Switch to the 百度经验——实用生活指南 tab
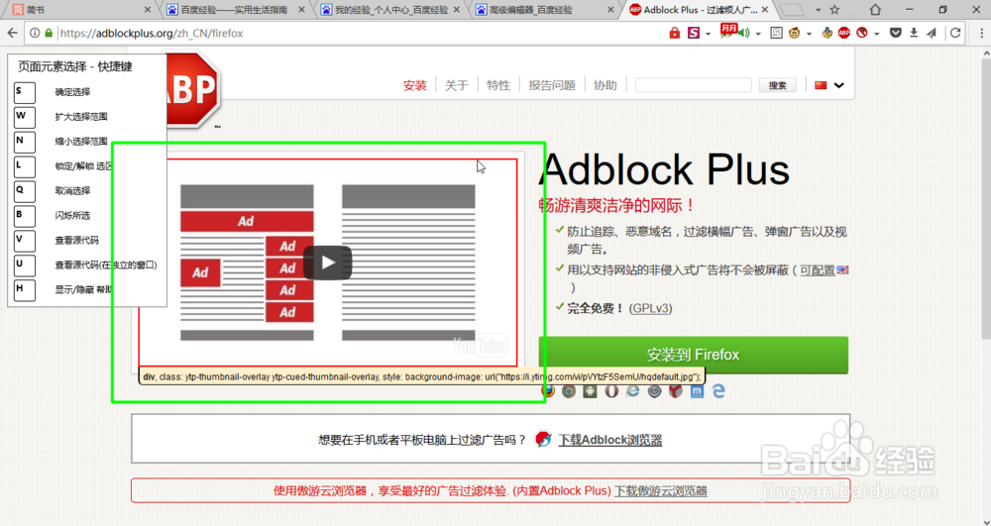Image resolution: width=991 pixels, height=526 pixels. (234, 10)
